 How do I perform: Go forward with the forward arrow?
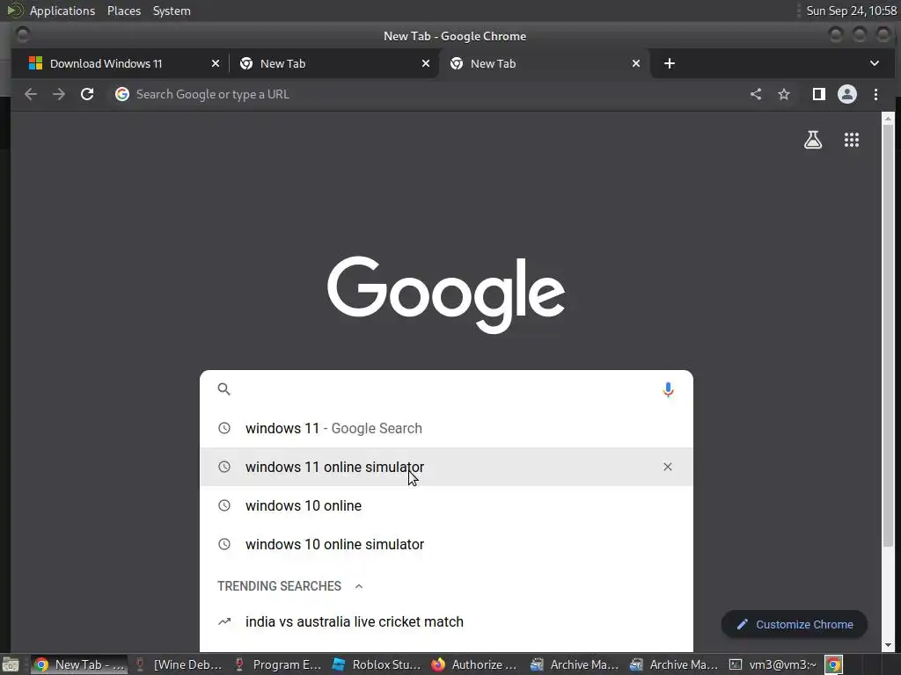pyautogui.click(x=59, y=94)
